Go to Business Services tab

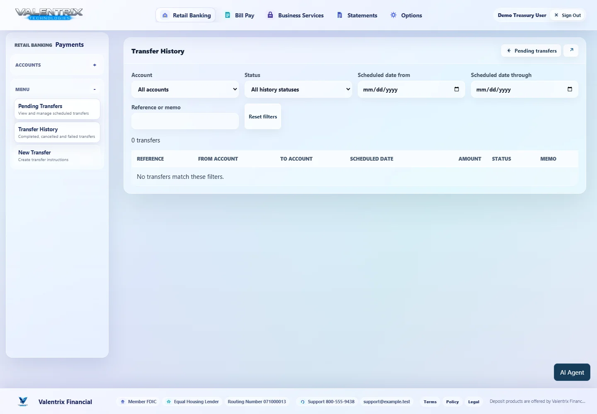(x=295, y=15)
